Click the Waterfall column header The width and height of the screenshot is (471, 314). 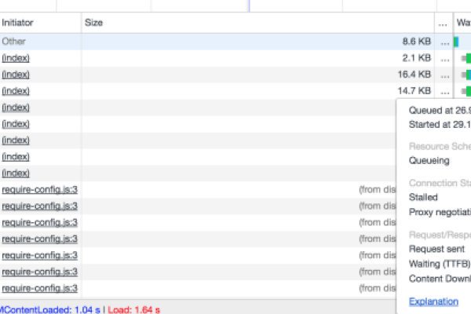(463, 24)
